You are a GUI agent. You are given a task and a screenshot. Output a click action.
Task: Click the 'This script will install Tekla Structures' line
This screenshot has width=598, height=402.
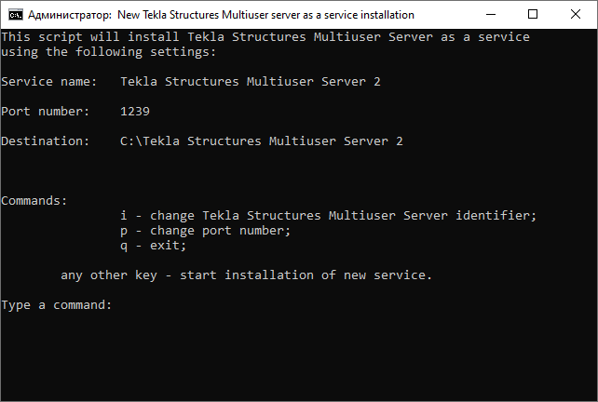(265, 37)
